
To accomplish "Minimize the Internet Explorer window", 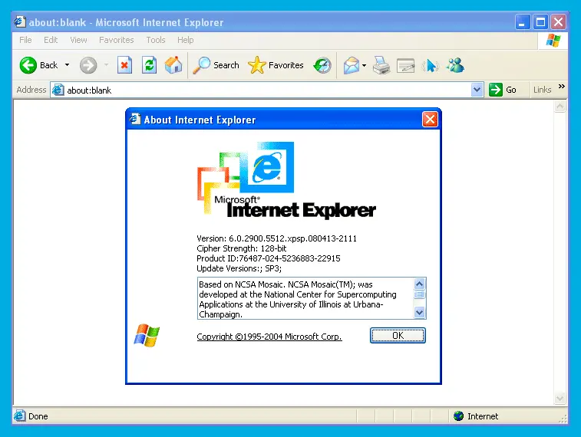I will tap(523, 22).
